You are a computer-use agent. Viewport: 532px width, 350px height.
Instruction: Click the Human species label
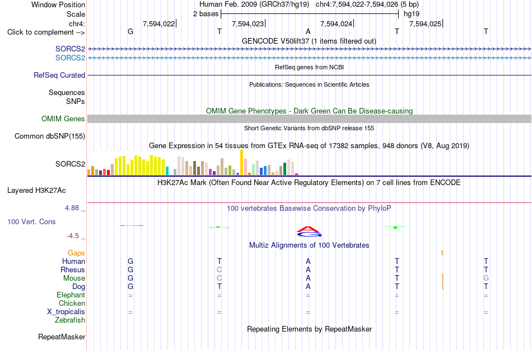[x=73, y=261]
